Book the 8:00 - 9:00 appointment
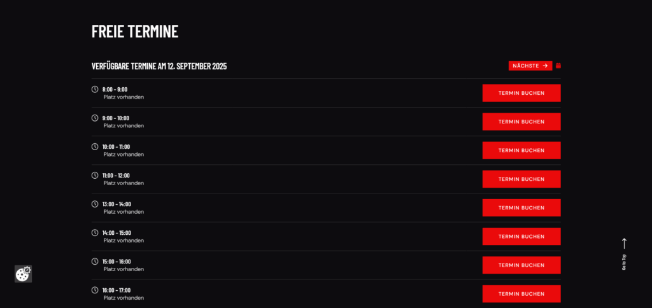This screenshot has width=652, height=308. click(521, 93)
